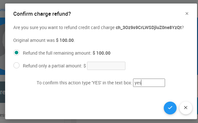Focus the partial refund amount field
The height and width of the screenshot is (123, 198).
click(x=106, y=66)
